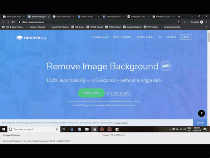
Task: Bookmark this page with the star icon
Action: (x=178, y=22)
